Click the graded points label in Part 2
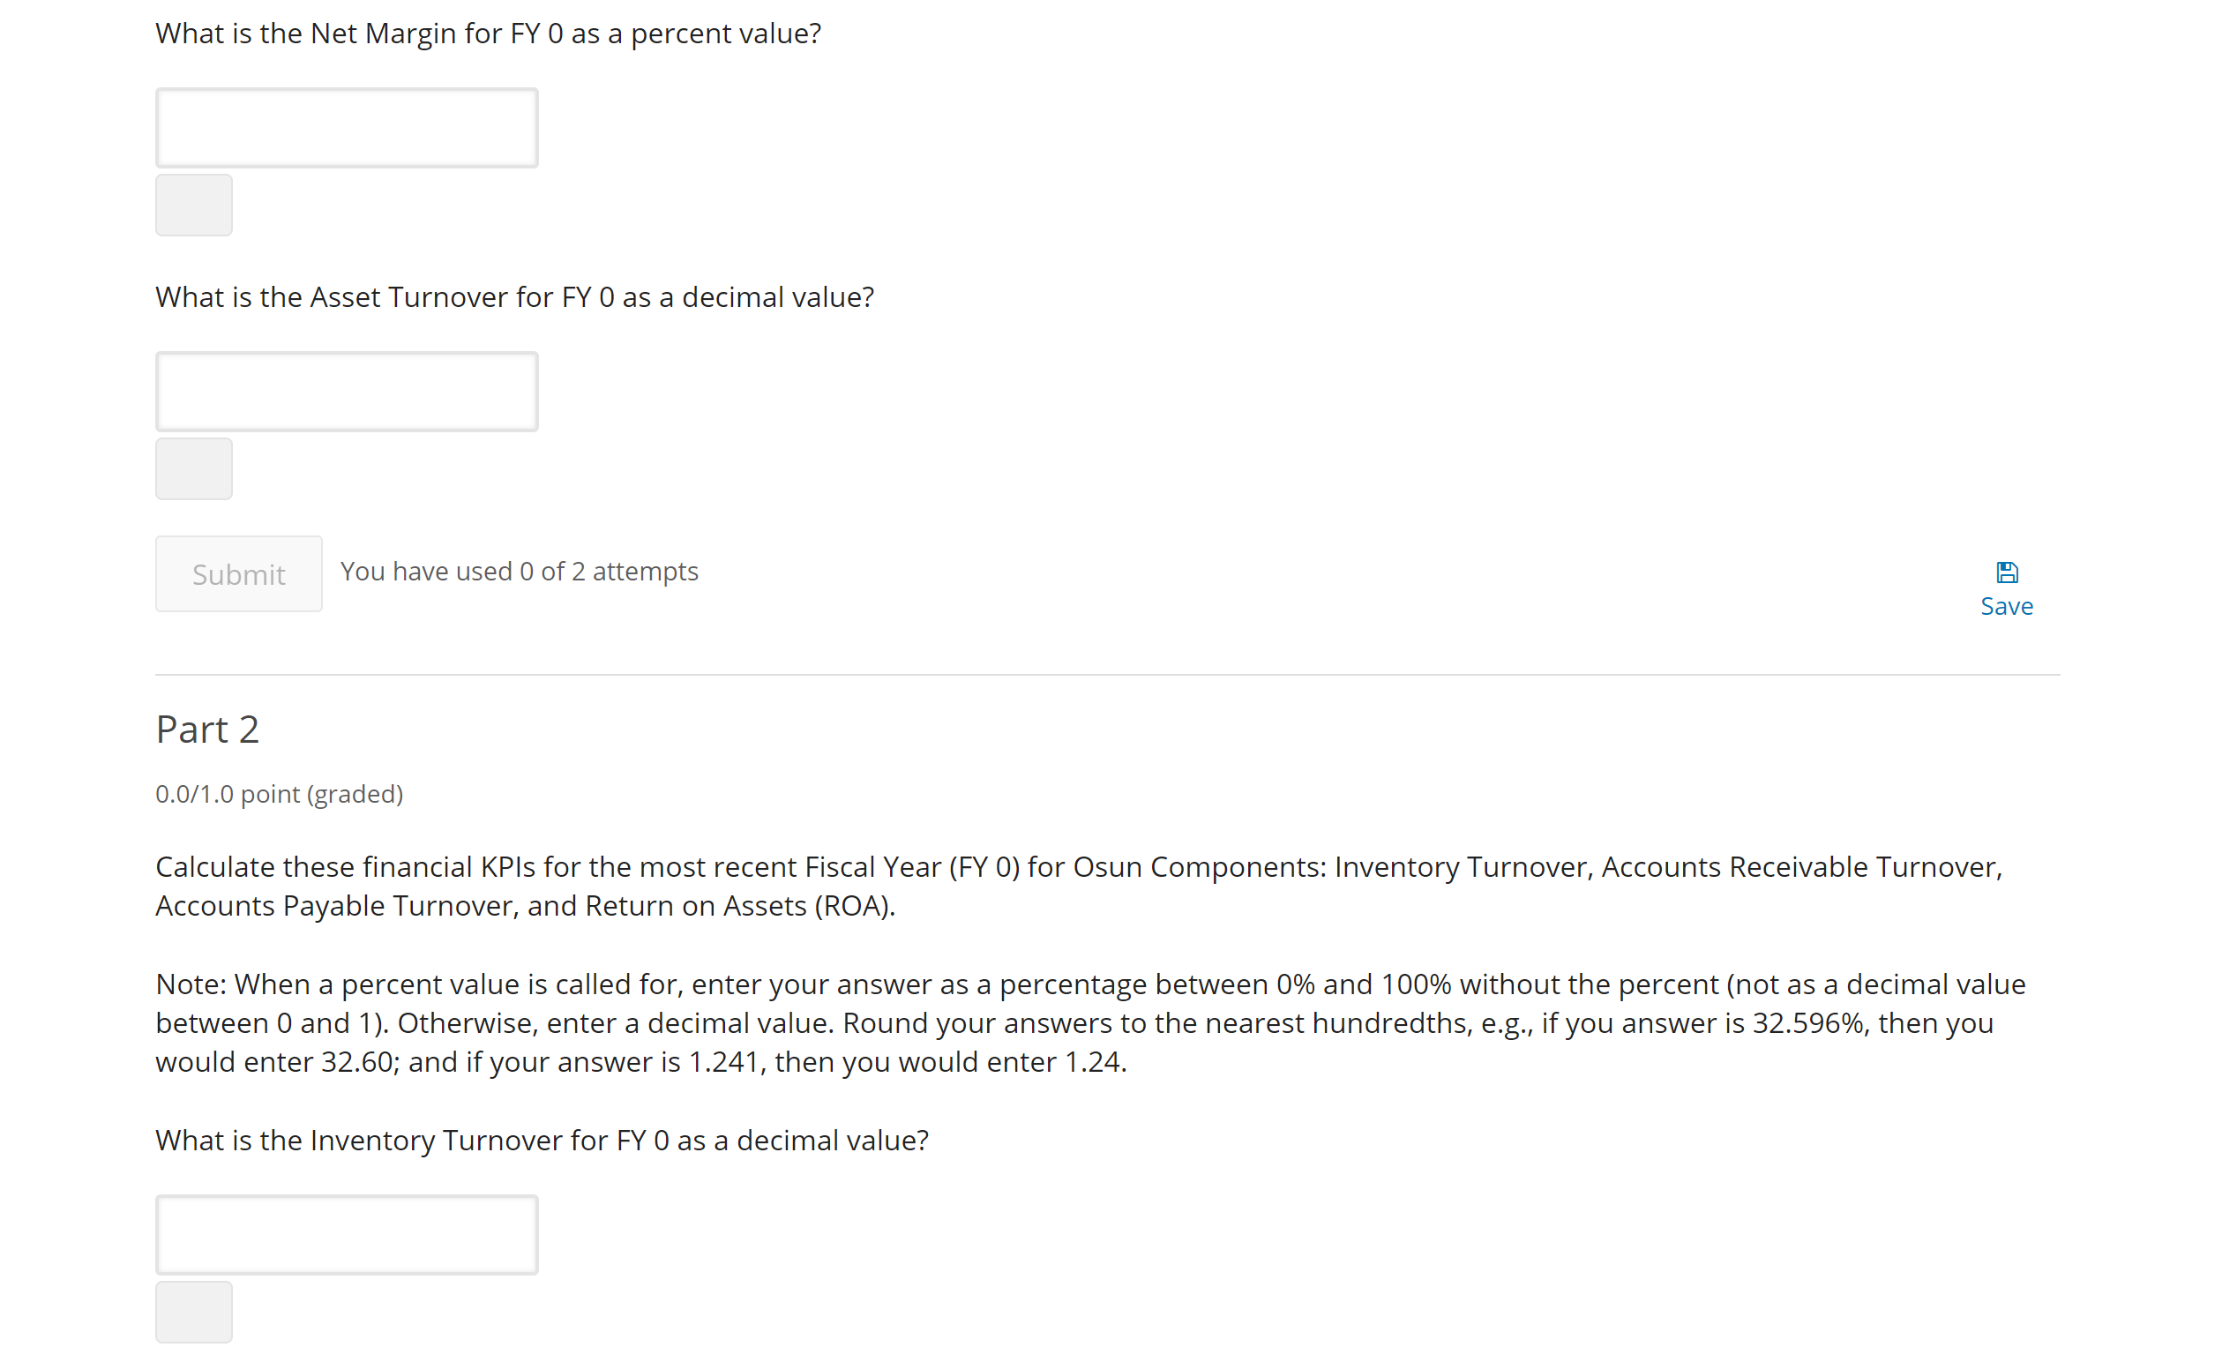This screenshot has width=2237, height=1347. (279, 793)
